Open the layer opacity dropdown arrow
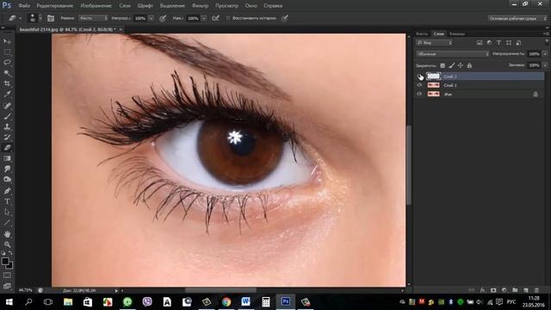The width and height of the screenshot is (551, 310). point(545,53)
